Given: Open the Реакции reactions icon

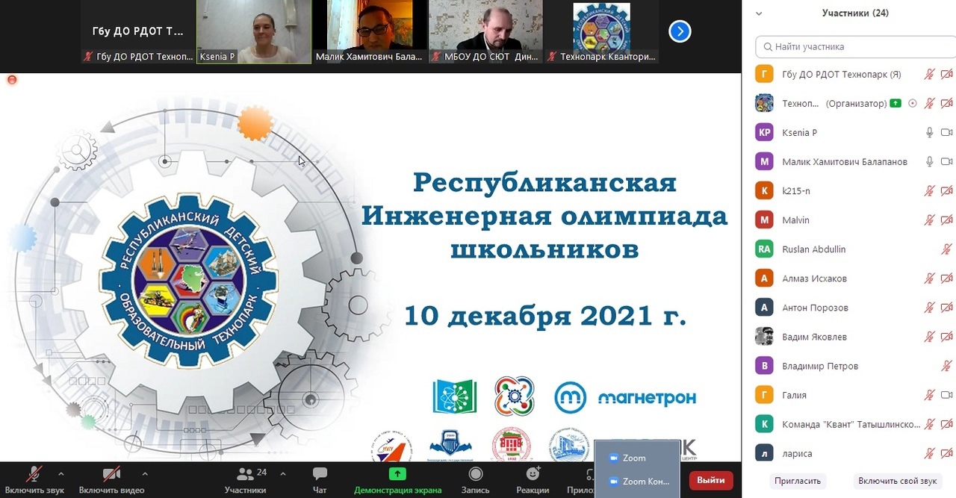Looking at the screenshot, I should point(533,474).
